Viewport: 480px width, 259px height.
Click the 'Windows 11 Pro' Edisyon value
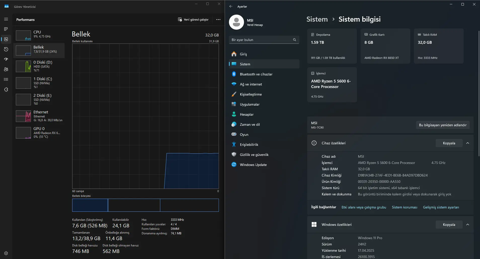click(370, 238)
